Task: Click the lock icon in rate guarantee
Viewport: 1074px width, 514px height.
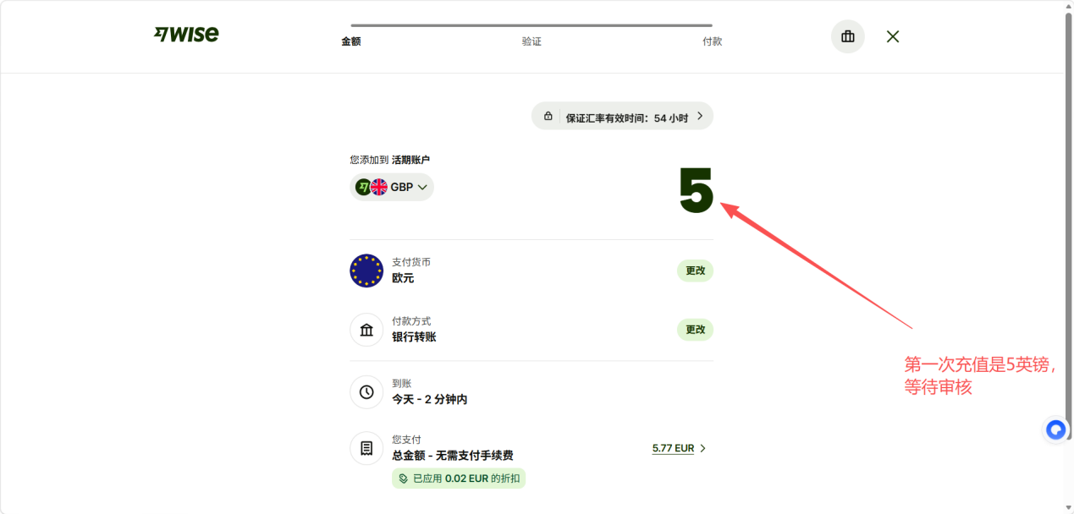Action: (x=548, y=117)
